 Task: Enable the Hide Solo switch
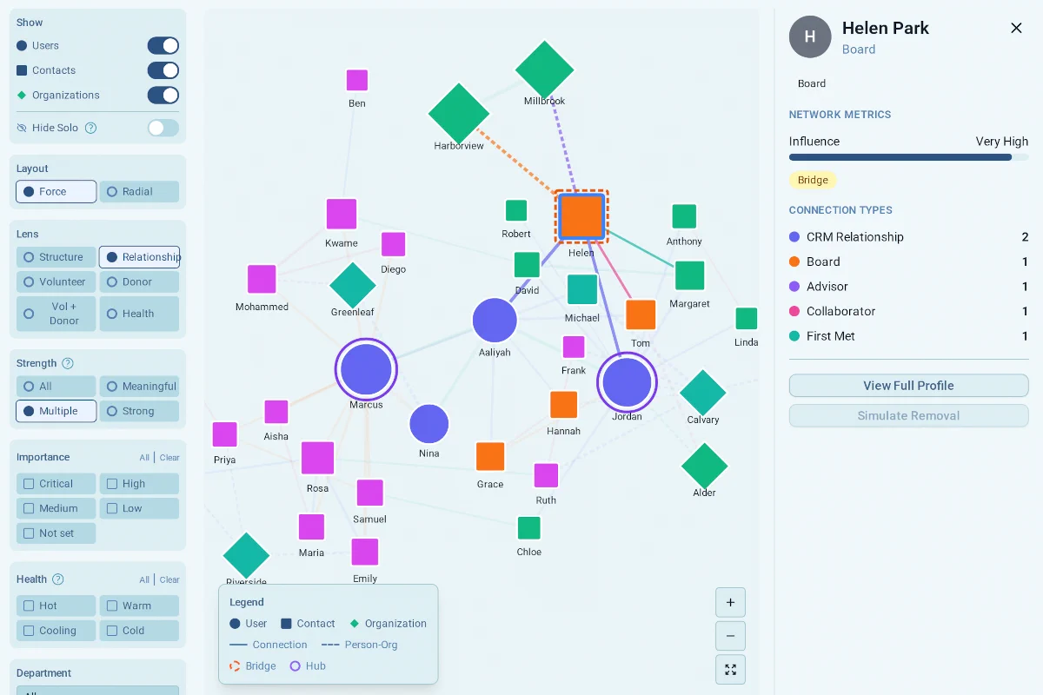(x=163, y=128)
